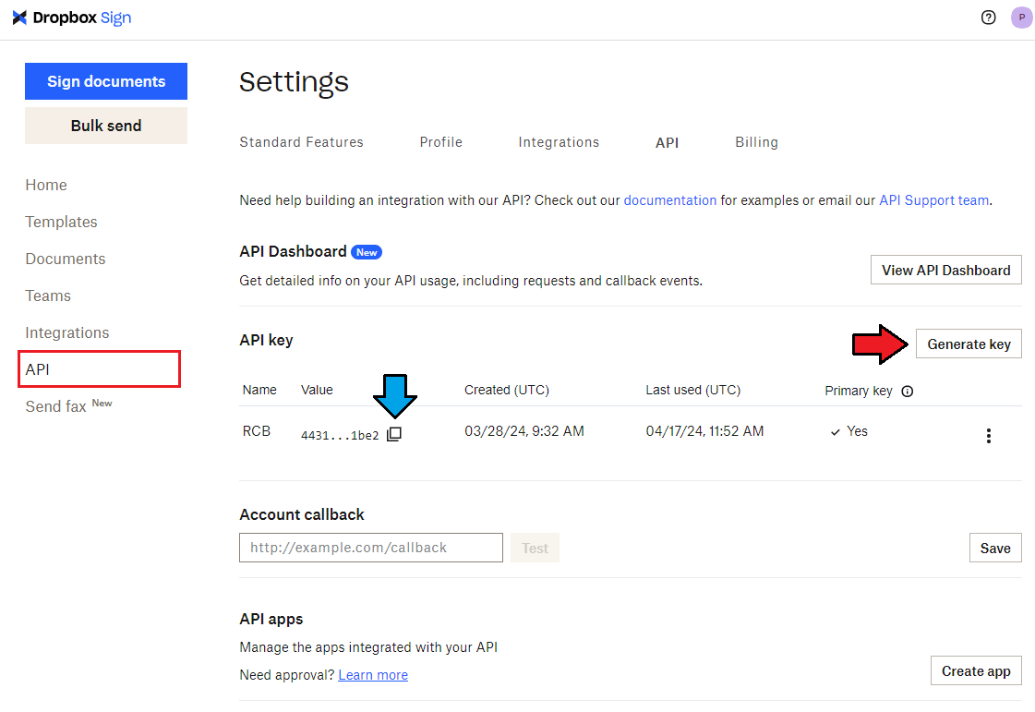This screenshot has height=712, width=1035.
Task: Click the Last used (UTC) column header
Action: (693, 391)
